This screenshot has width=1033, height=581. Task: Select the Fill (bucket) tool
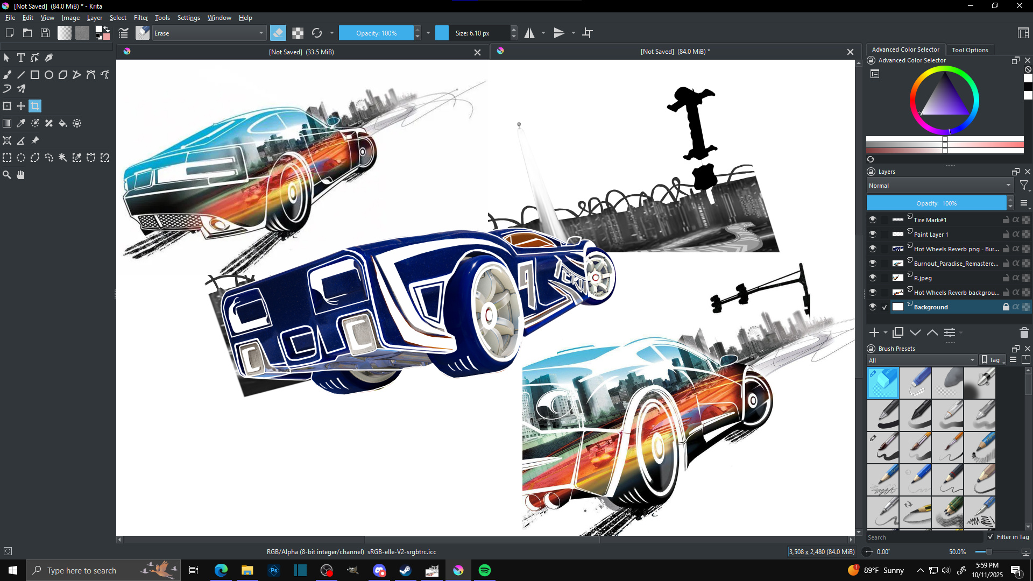tap(63, 123)
